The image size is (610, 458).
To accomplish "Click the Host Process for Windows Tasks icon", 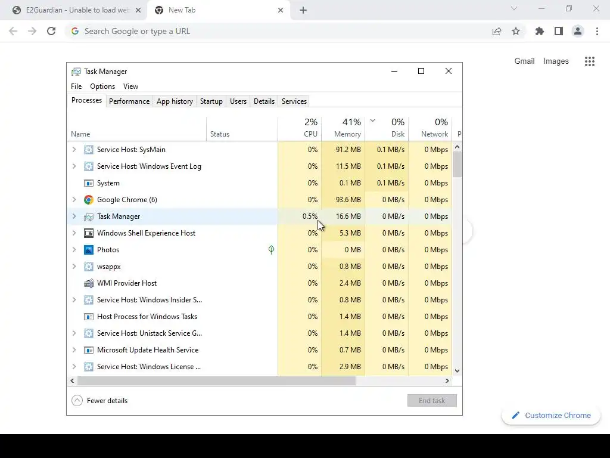I will (89, 317).
